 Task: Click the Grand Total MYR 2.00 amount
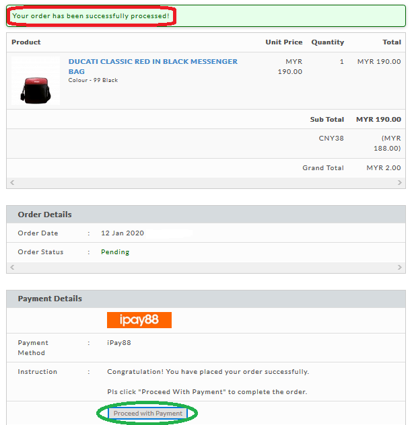(384, 168)
